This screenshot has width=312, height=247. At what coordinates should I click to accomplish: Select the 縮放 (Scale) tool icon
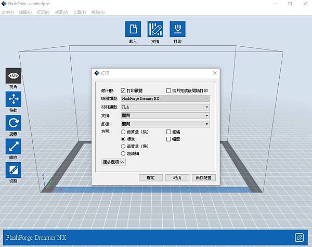point(14,146)
